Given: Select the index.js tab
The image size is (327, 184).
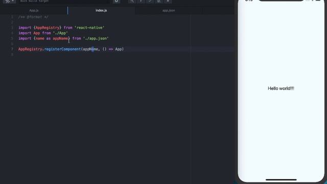Looking at the screenshot, I should [101, 10].
